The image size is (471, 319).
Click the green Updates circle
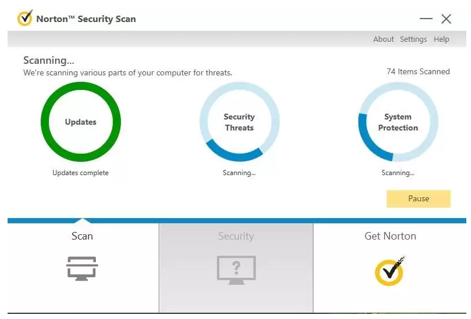[81, 122]
